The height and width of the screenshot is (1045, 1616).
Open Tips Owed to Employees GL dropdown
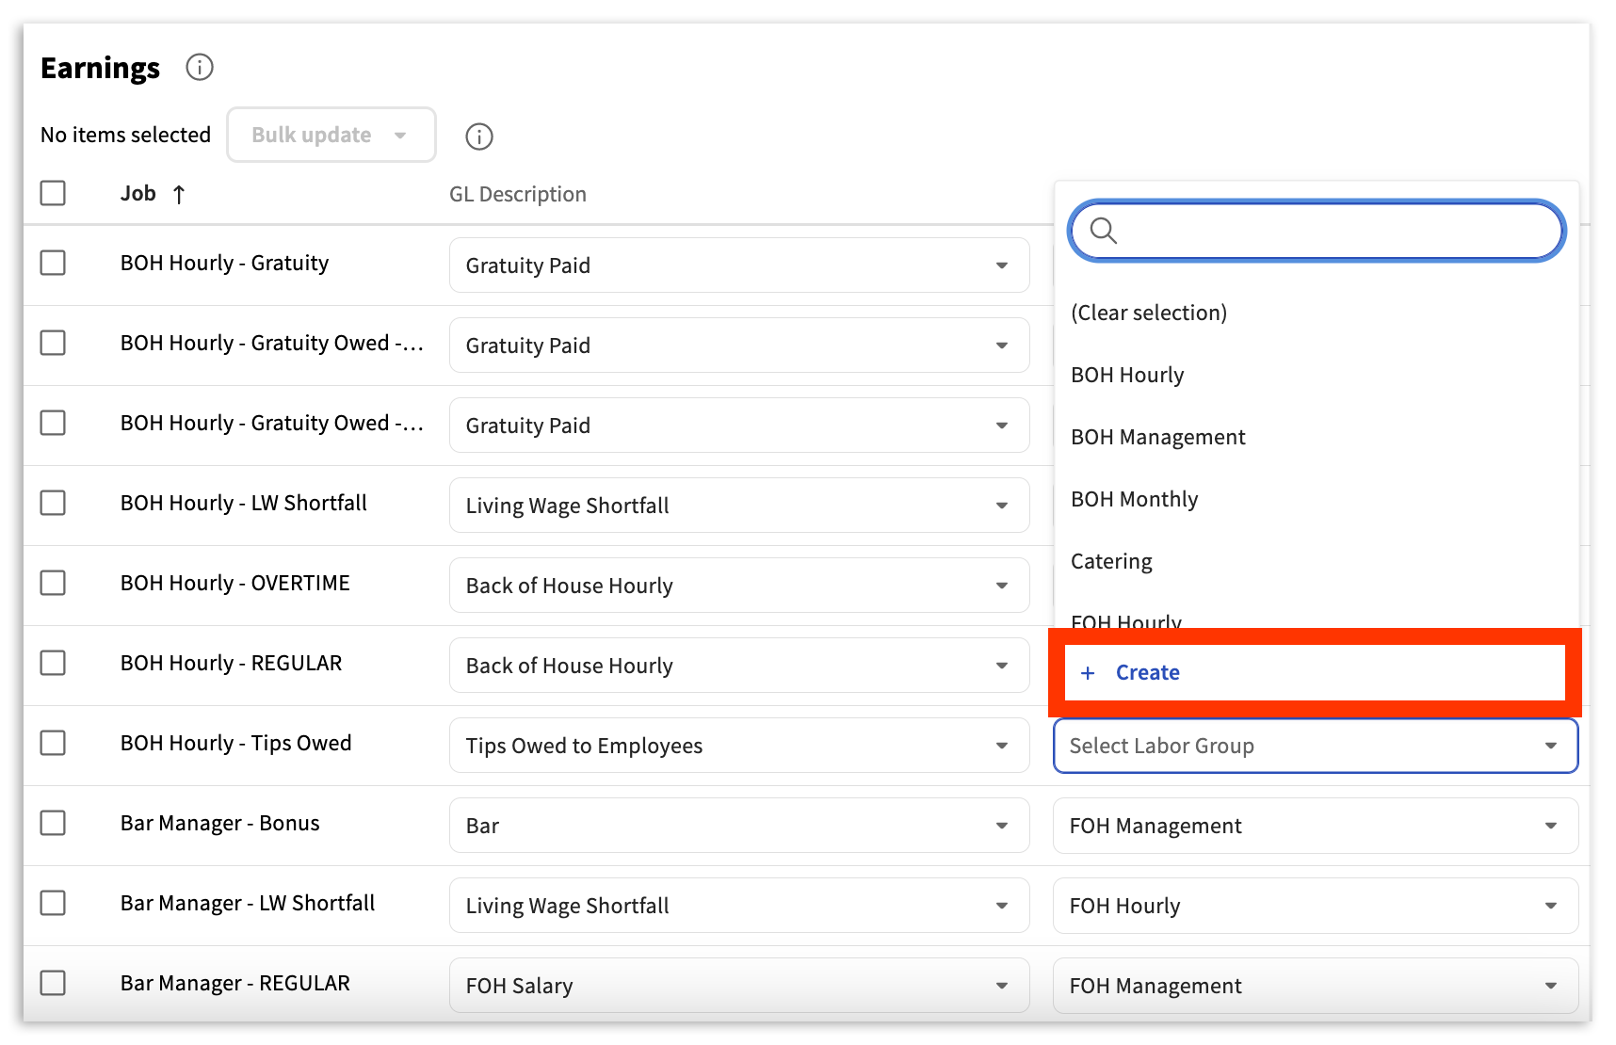(x=738, y=746)
